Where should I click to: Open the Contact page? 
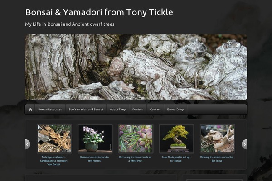tap(155, 110)
